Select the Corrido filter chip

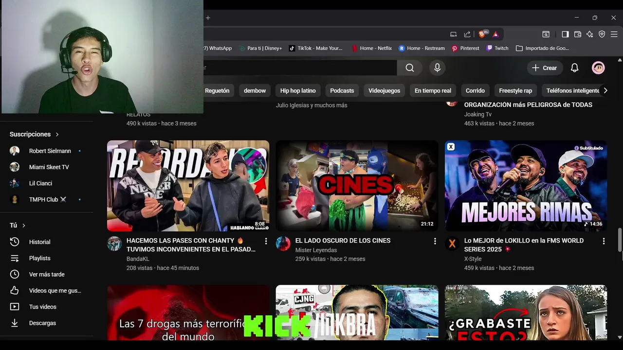475,90
